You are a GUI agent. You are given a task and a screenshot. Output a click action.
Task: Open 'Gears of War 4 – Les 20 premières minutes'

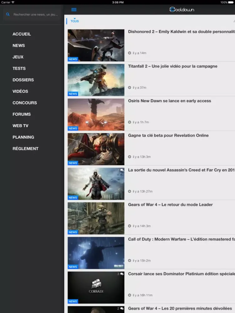(x=180, y=308)
